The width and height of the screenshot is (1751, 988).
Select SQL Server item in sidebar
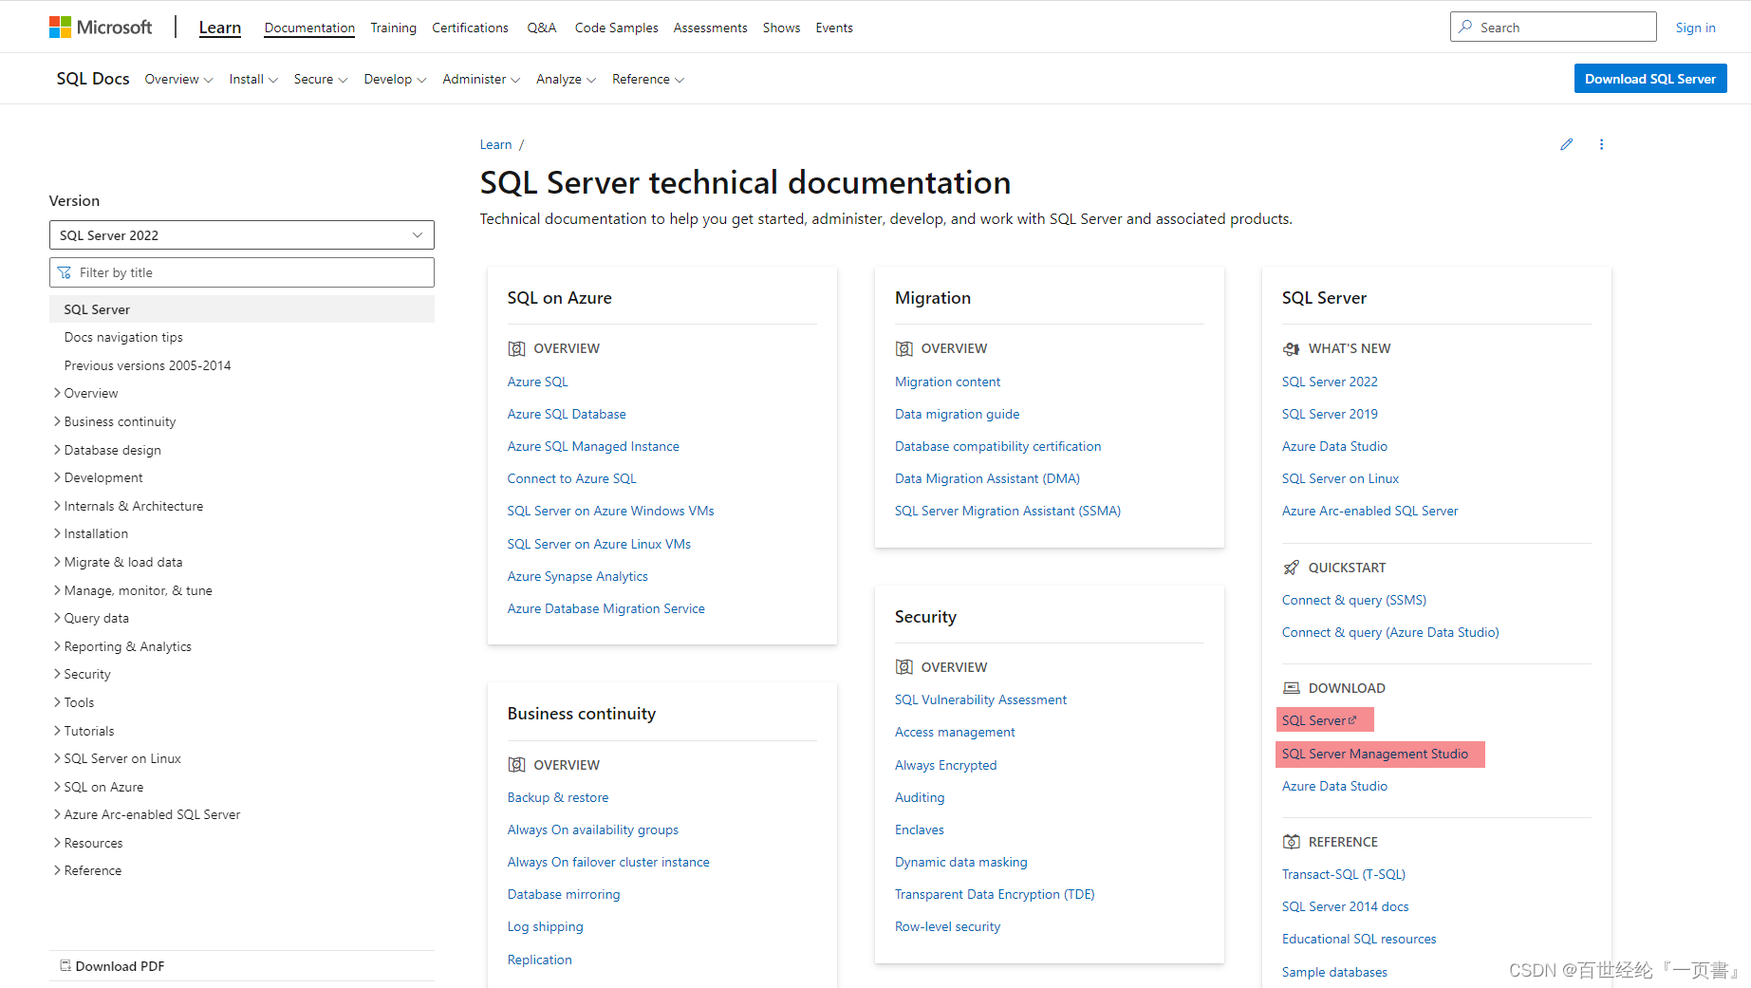[242, 309]
